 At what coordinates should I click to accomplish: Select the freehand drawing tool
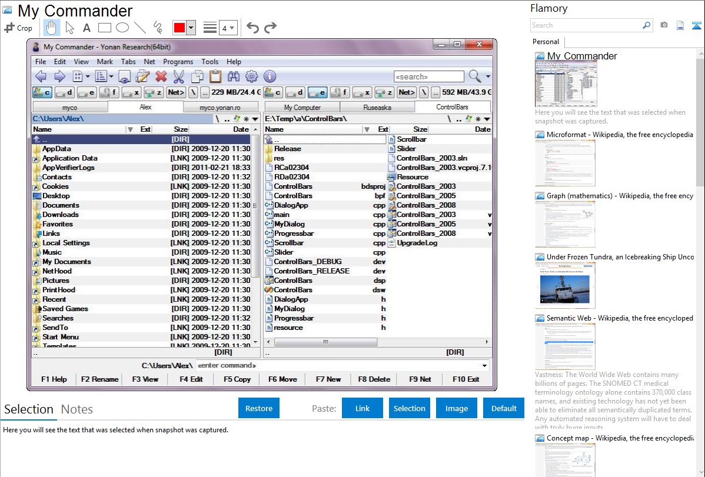(x=158, y=28)
